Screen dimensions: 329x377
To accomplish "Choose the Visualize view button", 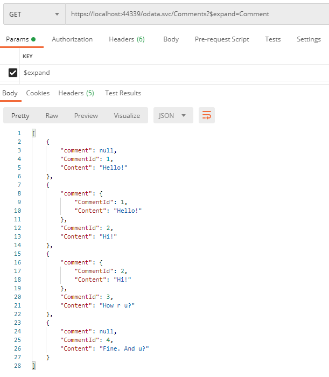I will click(x=127, y=116).
